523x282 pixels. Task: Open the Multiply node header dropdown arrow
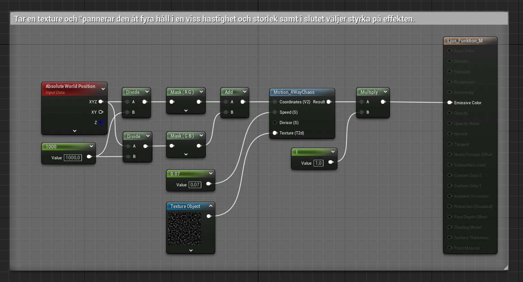(385, 92)
